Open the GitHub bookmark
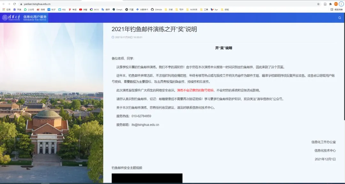This screenshot has width=345, height=184. pyautogui.click(x=156, y=10)
